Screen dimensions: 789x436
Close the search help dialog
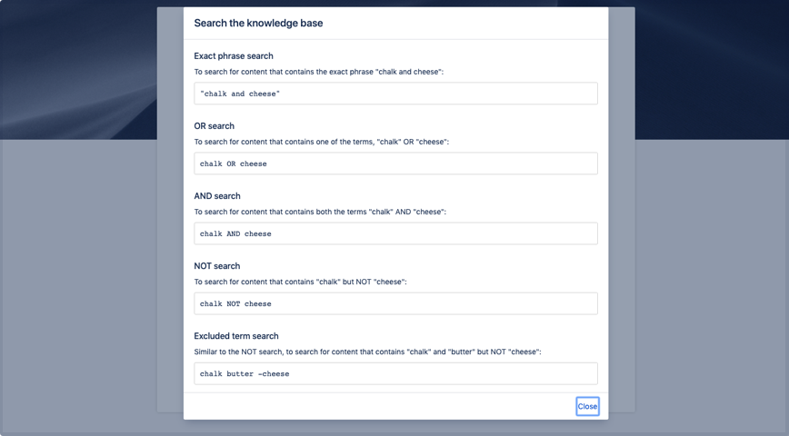587,406
